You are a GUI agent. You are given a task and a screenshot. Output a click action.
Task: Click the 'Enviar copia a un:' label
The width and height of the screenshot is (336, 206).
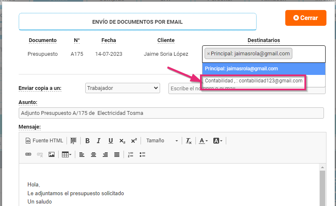(x=40, y=88)
